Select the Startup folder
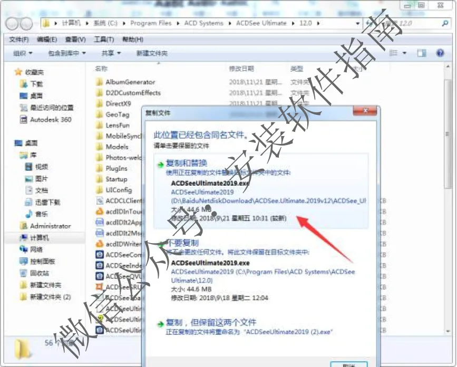This screenshot has height=367, width=457. coord(116,179)
